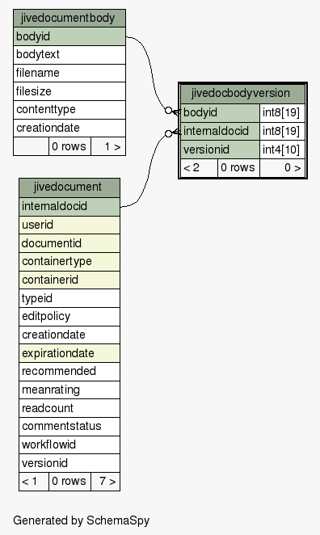The image size is (320, 535).
Task: Open the jivedocument table header
Action: [x=69, y=187]
